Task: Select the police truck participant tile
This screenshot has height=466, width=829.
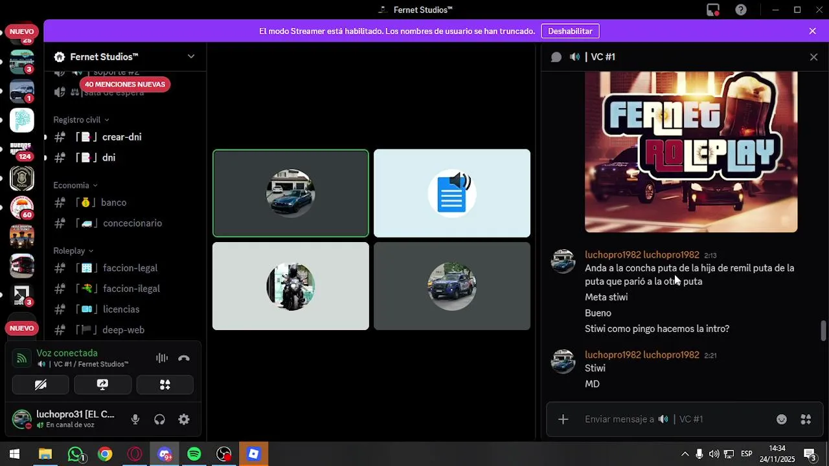Action: pos(452,286)
